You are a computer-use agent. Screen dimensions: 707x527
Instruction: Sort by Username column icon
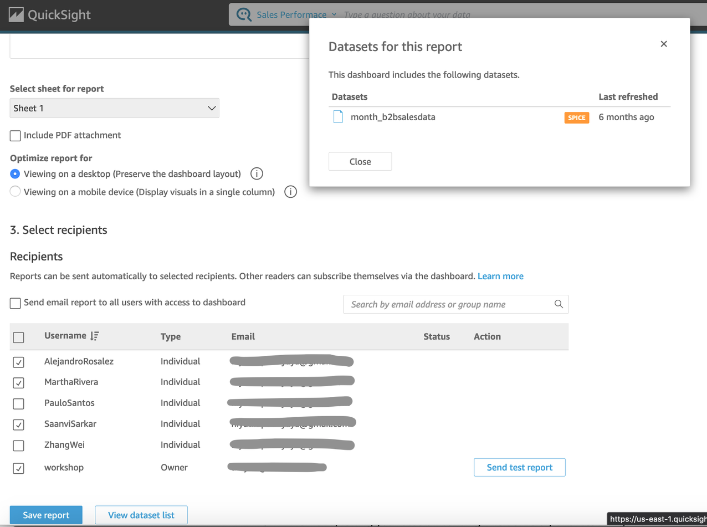[95, 336]
